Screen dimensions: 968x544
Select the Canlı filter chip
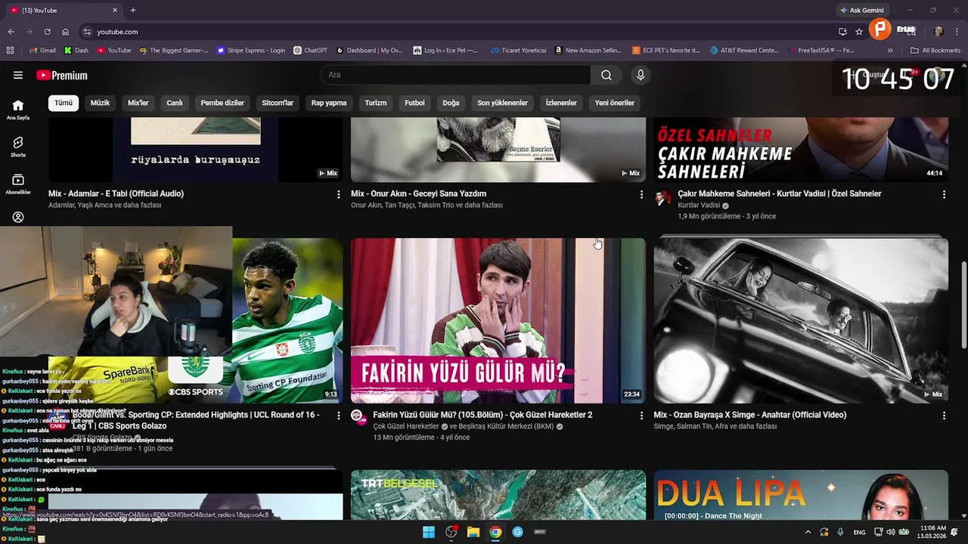point(175,103)
